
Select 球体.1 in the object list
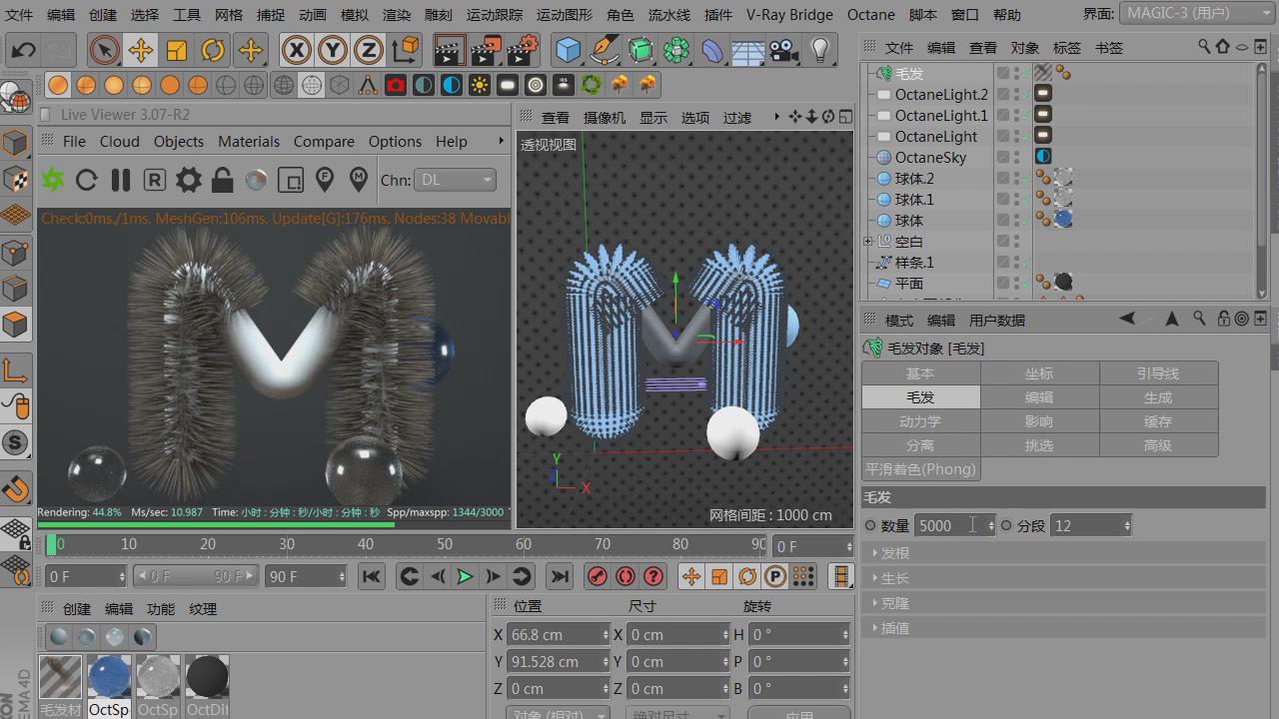[x=914, y=200]
